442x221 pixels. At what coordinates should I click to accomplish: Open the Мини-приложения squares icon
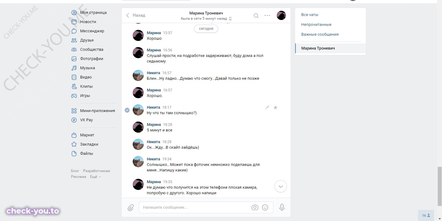click(x=74, y=111)
